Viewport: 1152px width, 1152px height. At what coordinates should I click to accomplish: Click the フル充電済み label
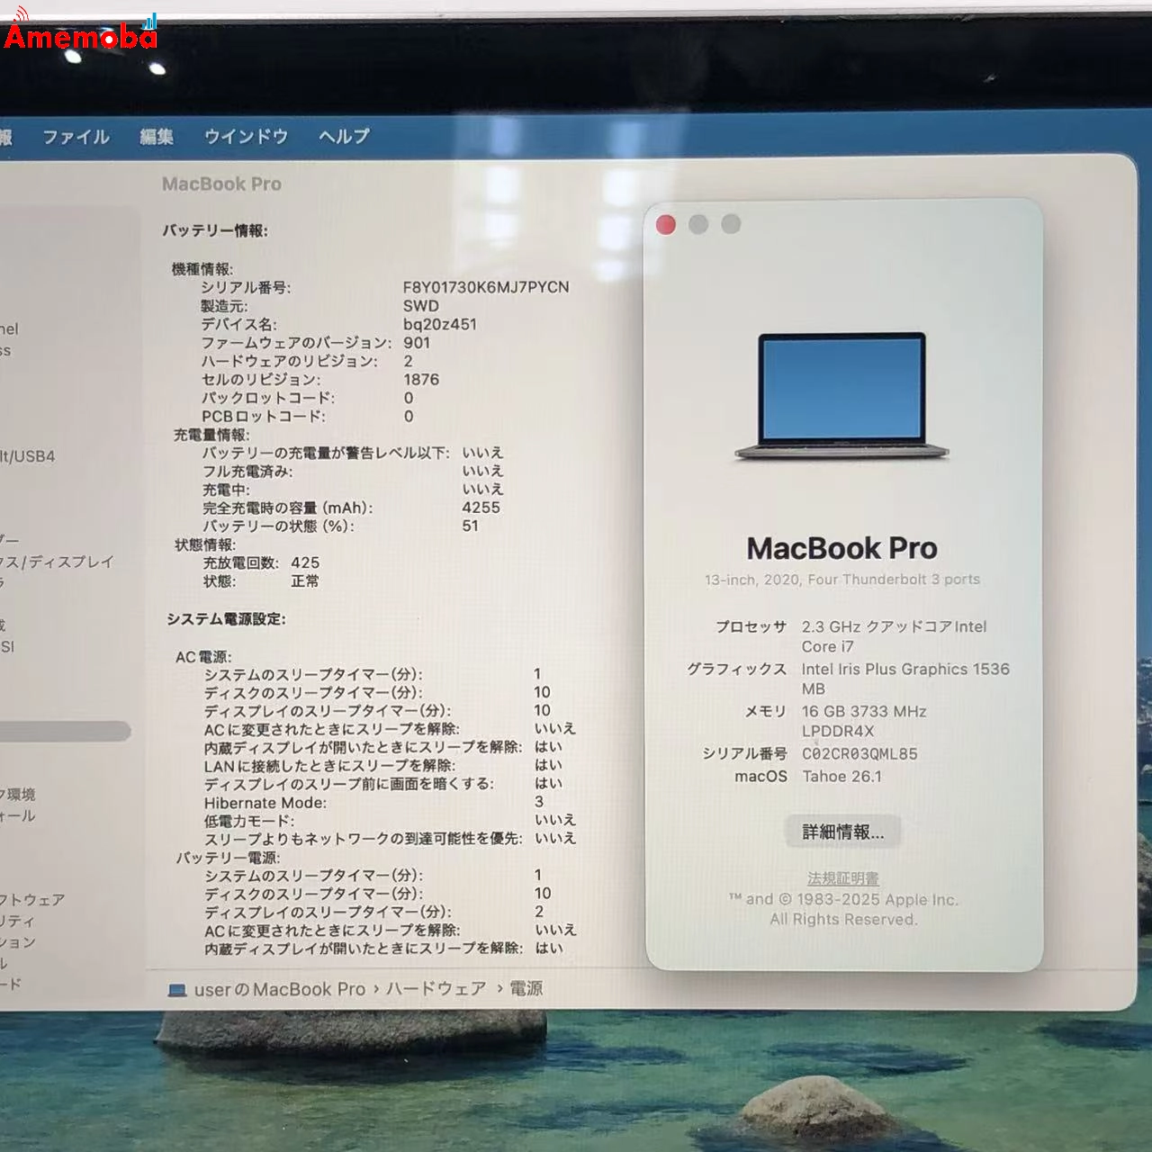[x=247, y=471]
